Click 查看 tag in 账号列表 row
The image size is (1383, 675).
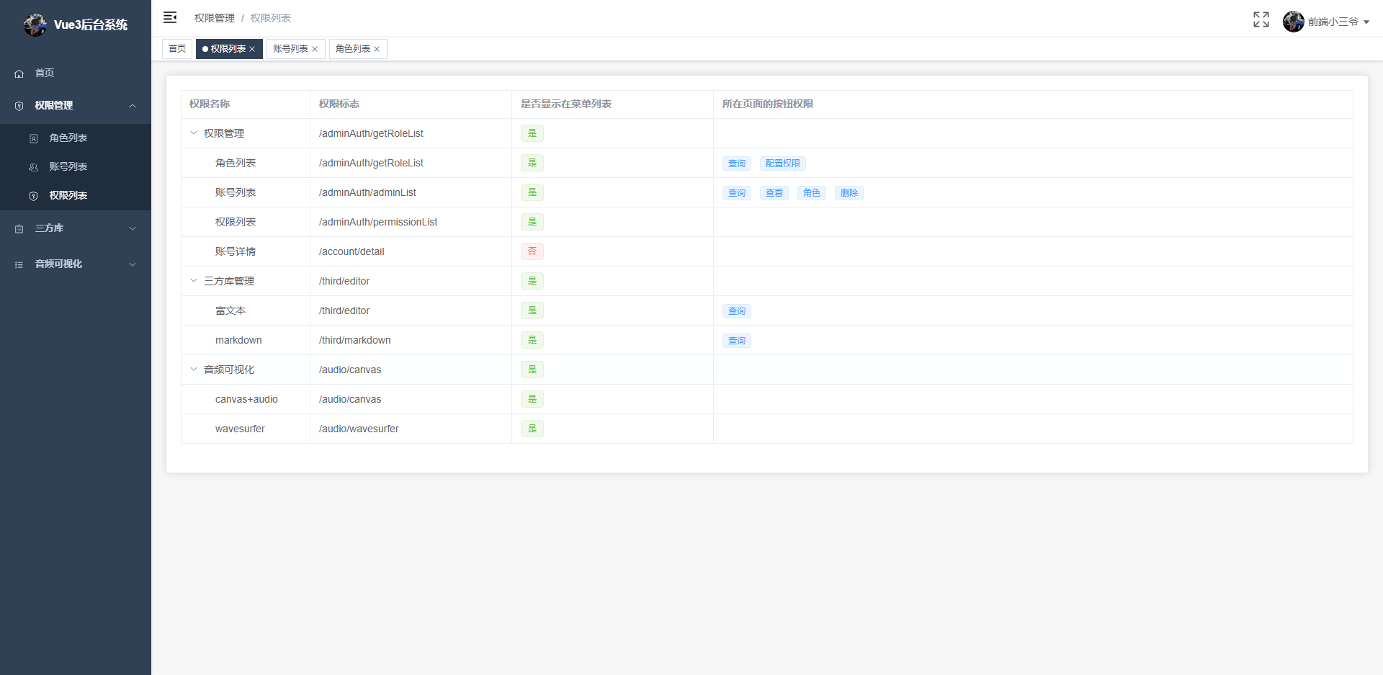774,193
